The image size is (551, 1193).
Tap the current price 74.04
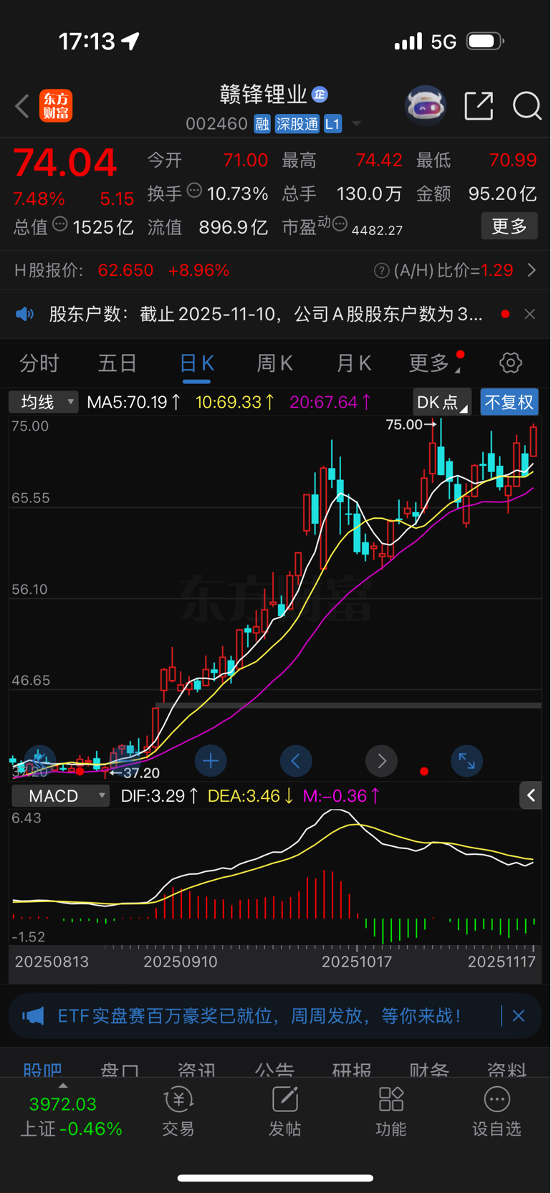tap(65, 163)
